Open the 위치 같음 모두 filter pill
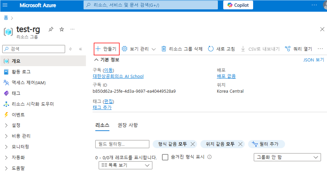This screenshot has width=327, height=173. tap(220, 144)
